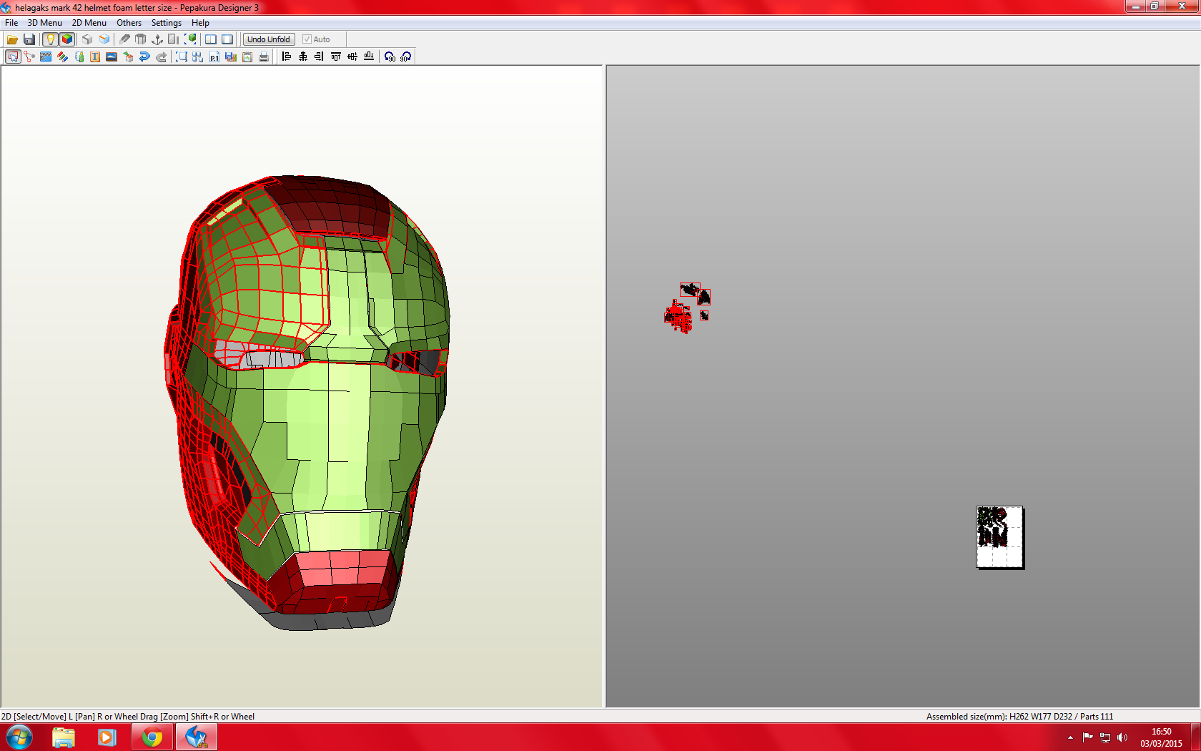Viewport: 1201px width, 751px height.
Task: Select the orange T text input tool
Action: (95, 57)
